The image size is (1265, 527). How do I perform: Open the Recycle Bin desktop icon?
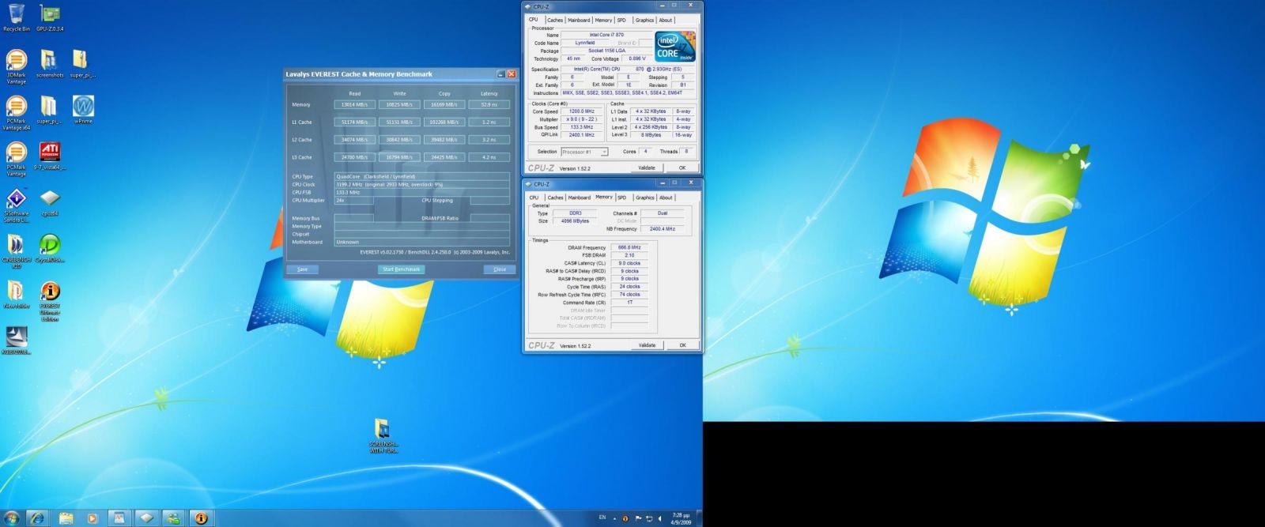coord(16,17)
